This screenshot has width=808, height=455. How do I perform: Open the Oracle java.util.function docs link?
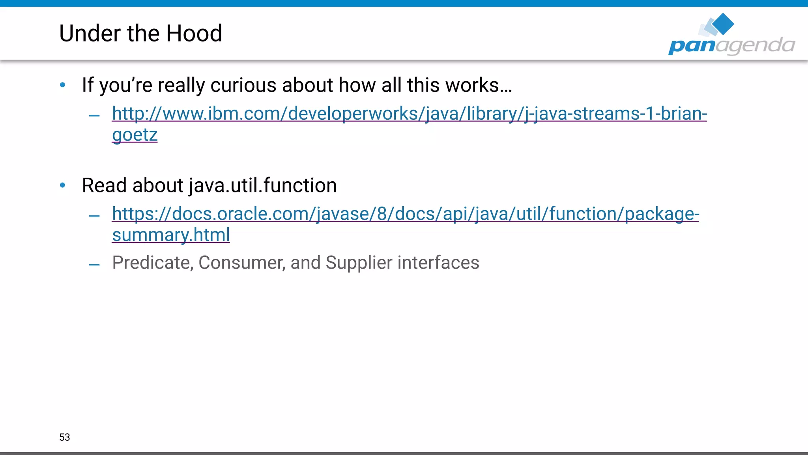pyautogui.click(x=405, y=214)
